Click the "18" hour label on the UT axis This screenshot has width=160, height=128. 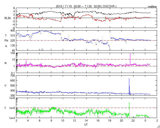[110, 120]
